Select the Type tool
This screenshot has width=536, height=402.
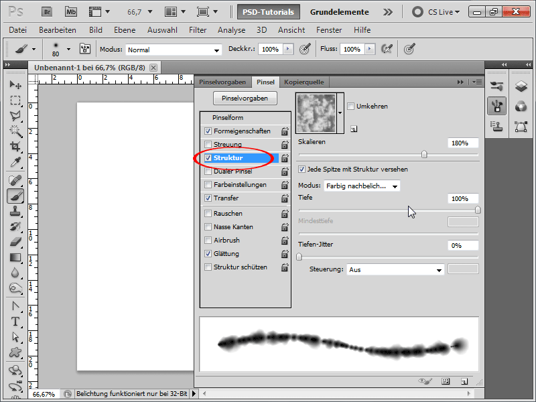tap(15, 322)
